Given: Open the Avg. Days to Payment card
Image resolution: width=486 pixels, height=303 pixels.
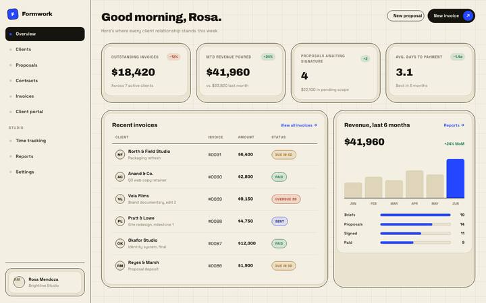Looking at the screenshot, I should point(430,73).
